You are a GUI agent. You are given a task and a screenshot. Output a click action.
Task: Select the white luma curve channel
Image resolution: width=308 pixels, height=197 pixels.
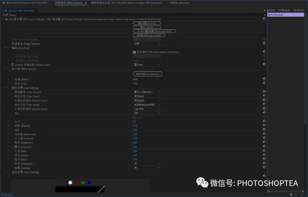click(x=70, y=183)
